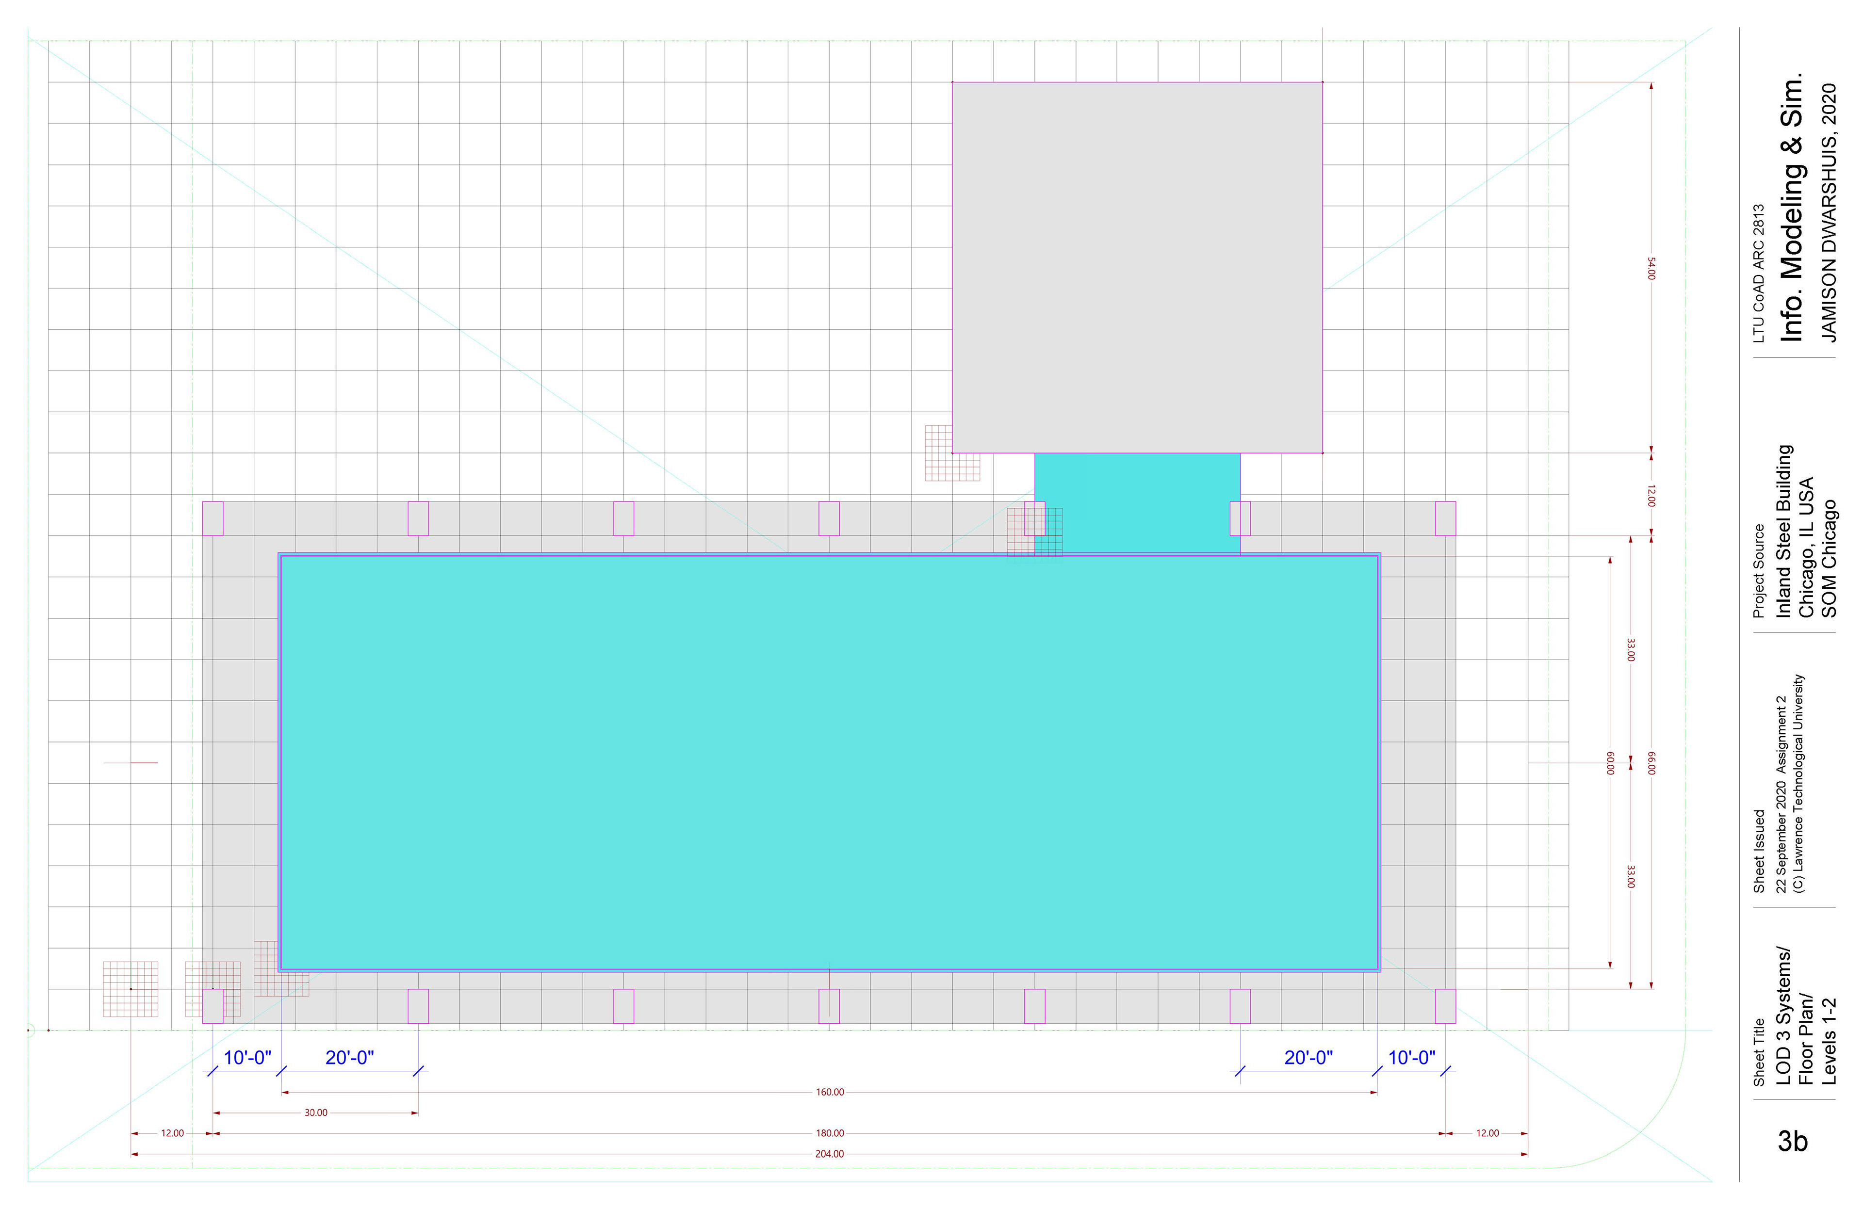Select the 30.00 dimension text

pos(315,1112)
